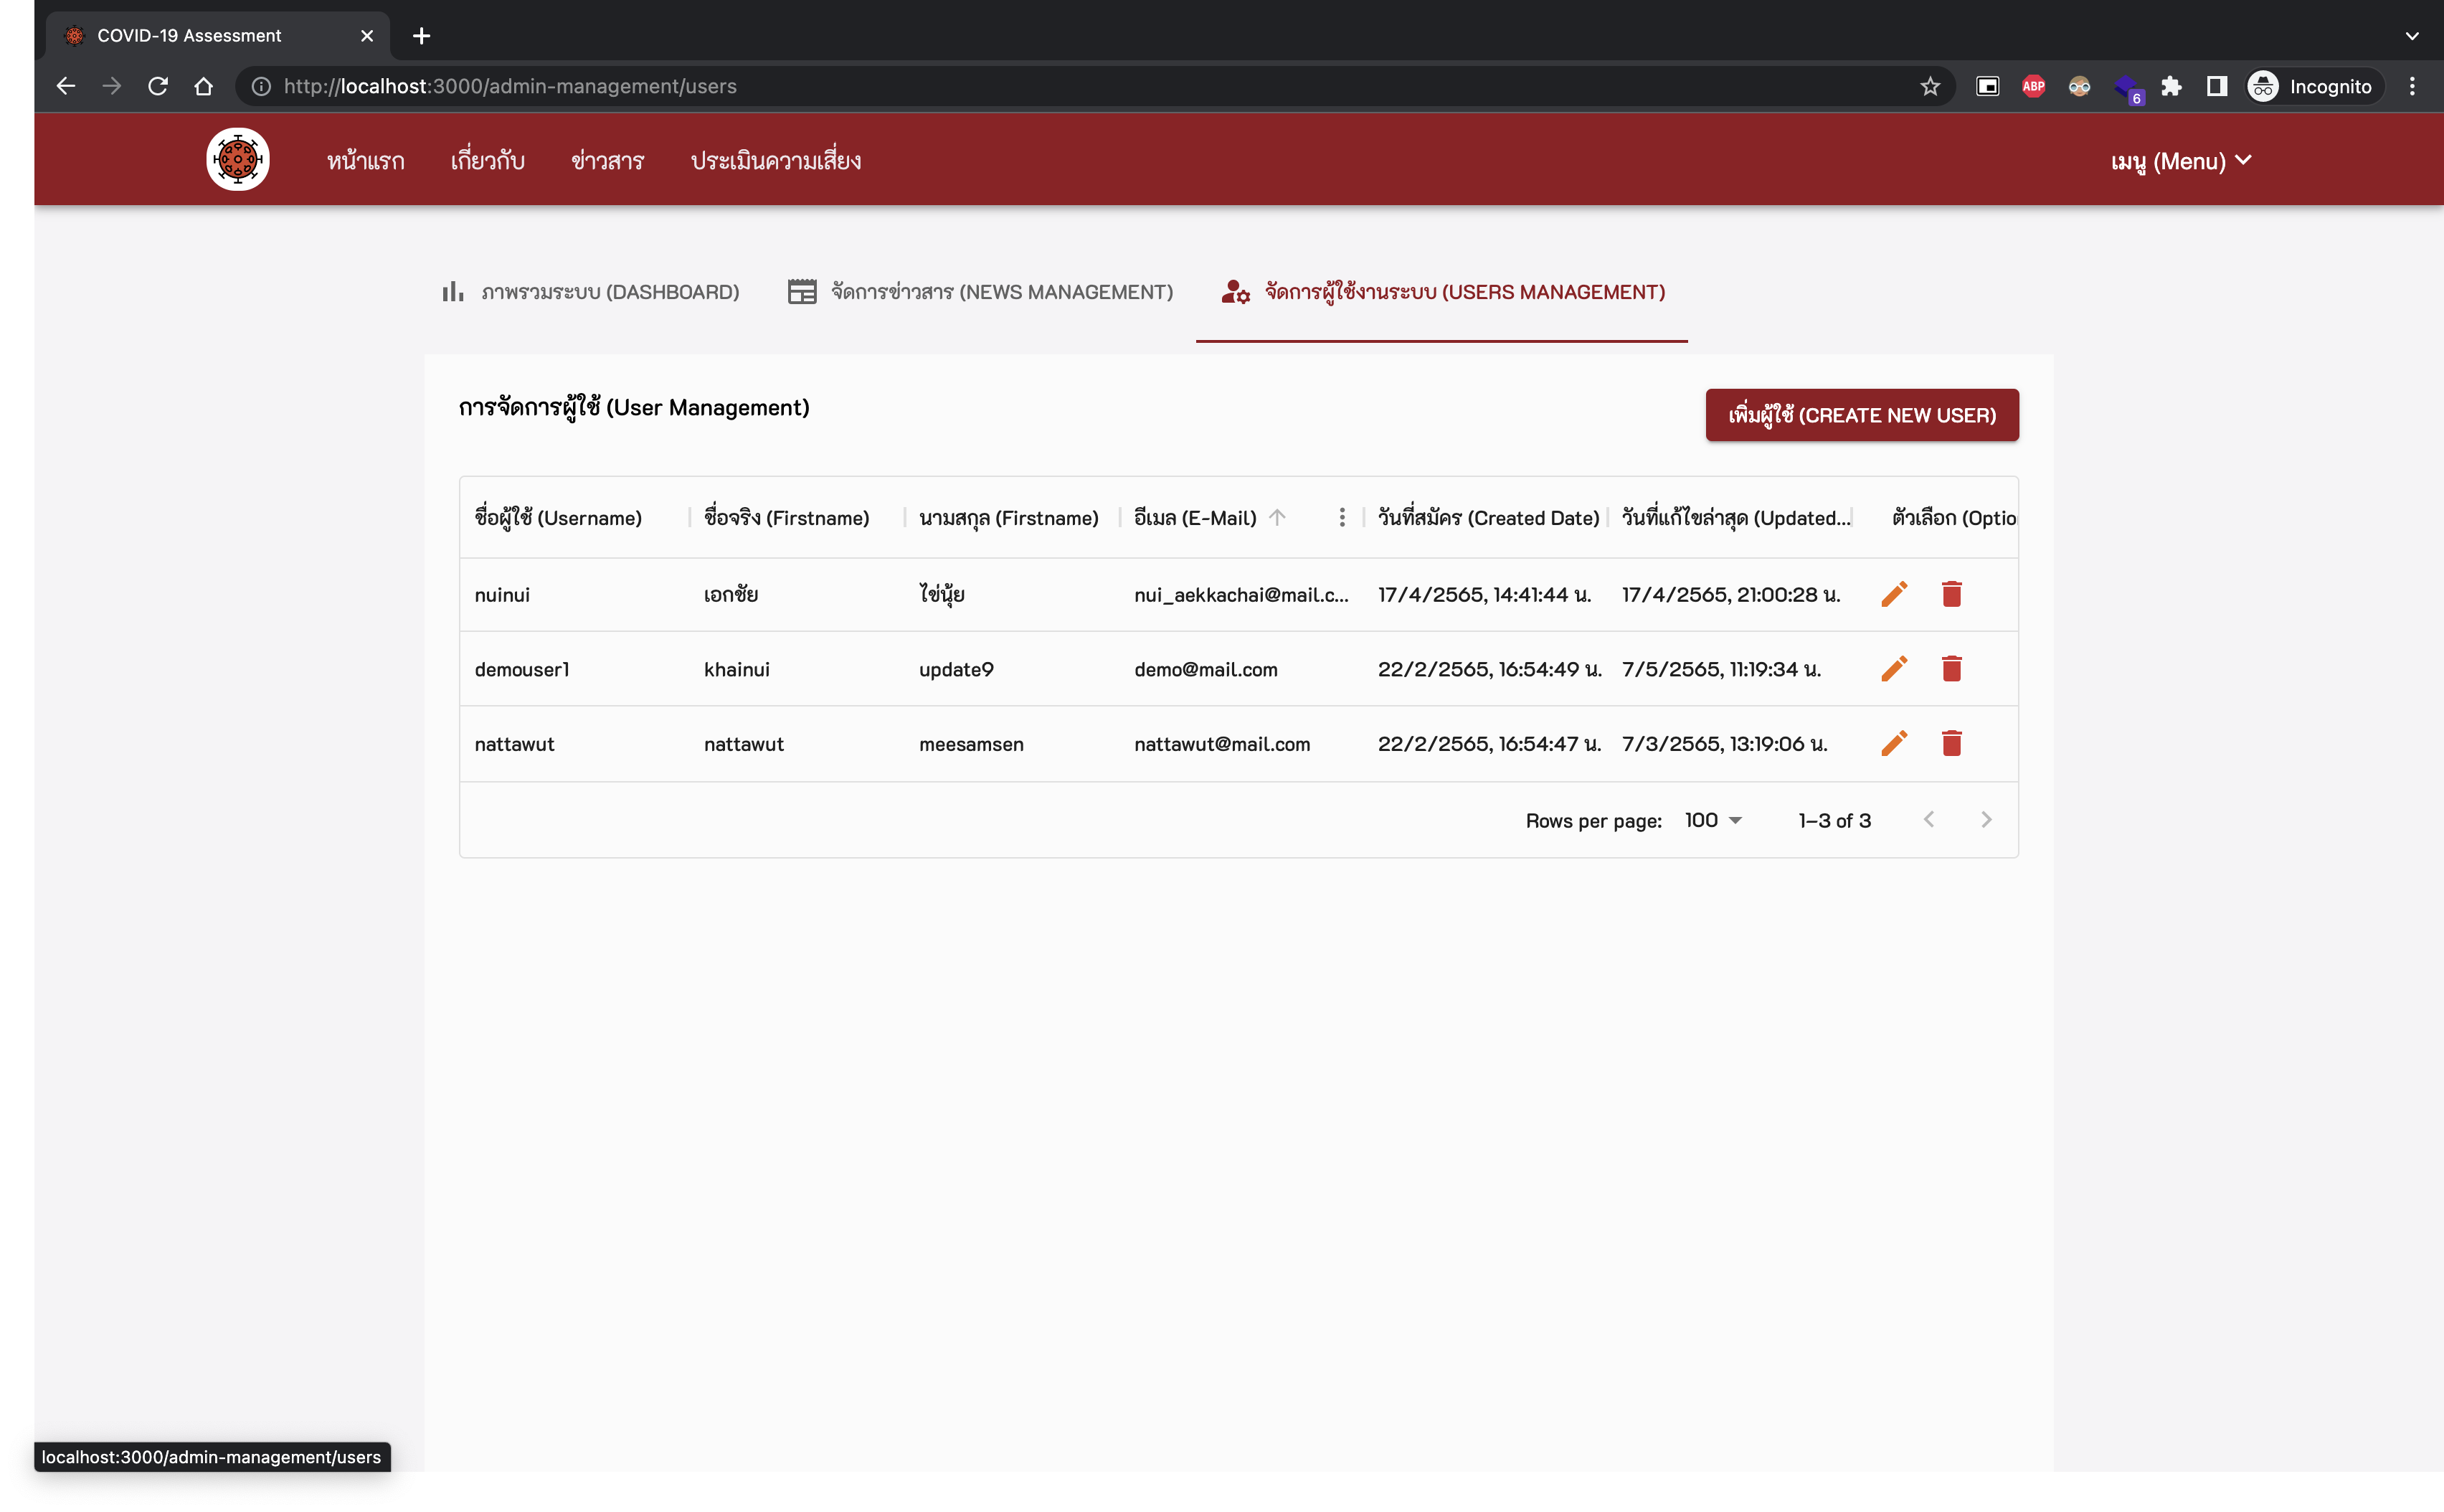This screenshot has height=1512, width=2444.
Task: Open the E-Mail column three-dot menu
Action: pyautogui.click(x=1342, y=517)
